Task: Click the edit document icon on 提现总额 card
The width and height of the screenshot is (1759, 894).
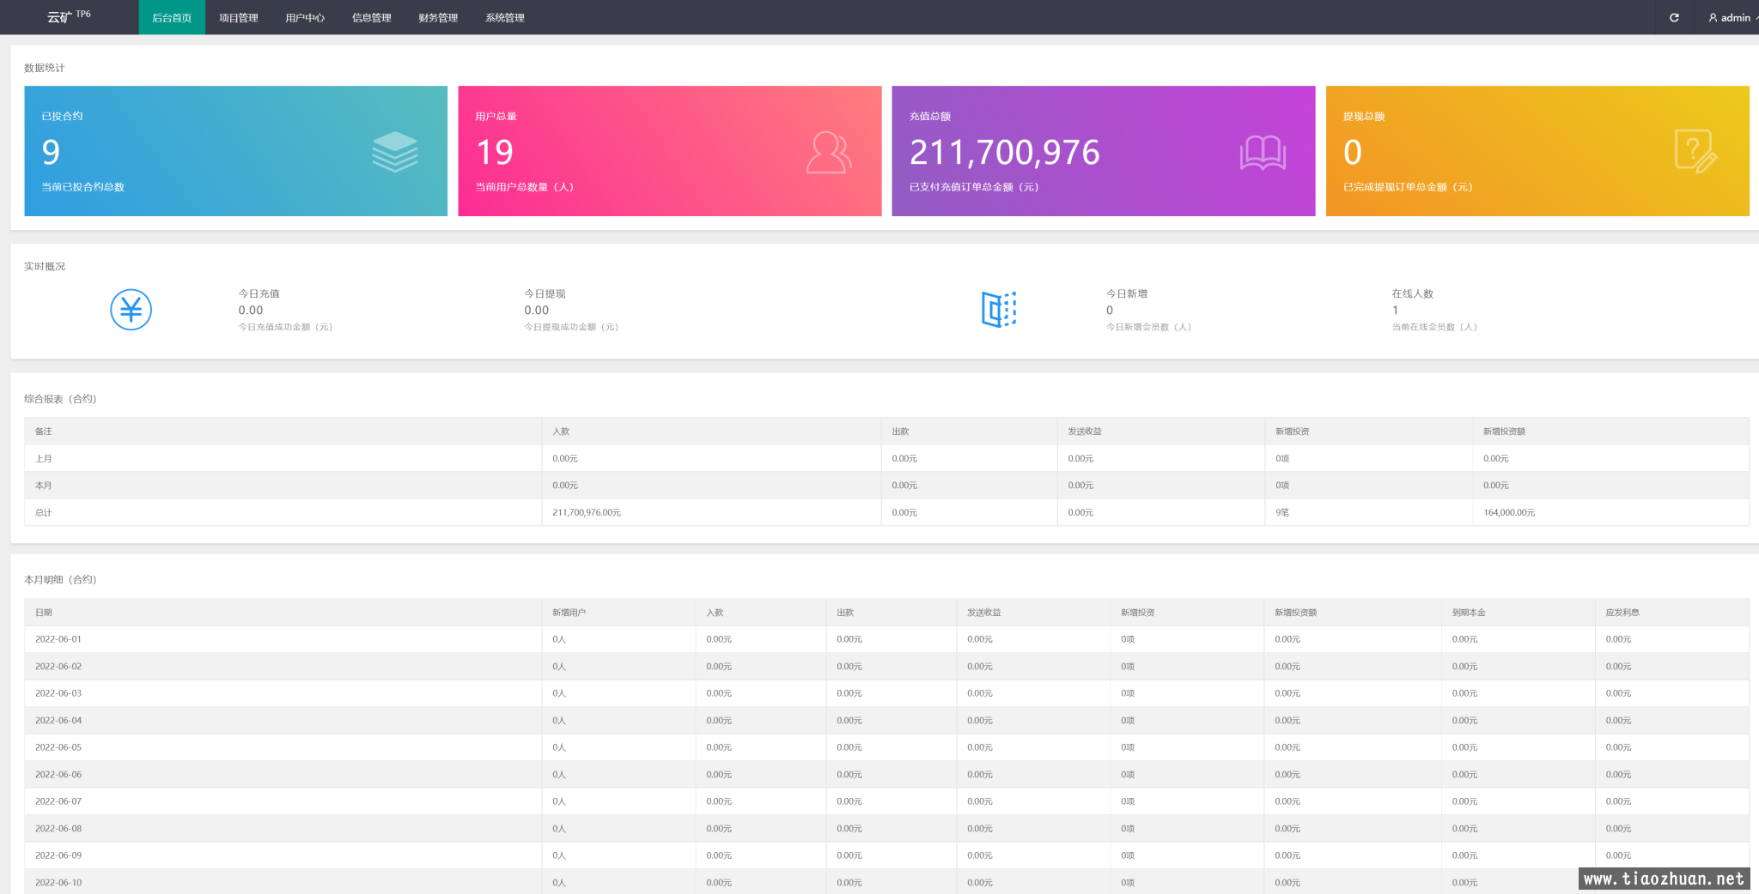Action: pyautogui.click(x=1695, y=151)
